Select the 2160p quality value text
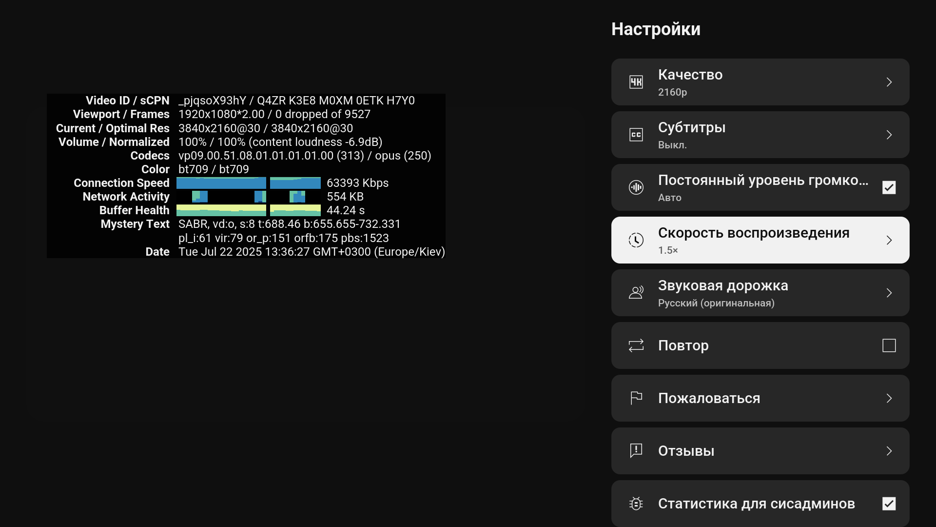Screen dimensions: 936x527 (x=672, y=92)
